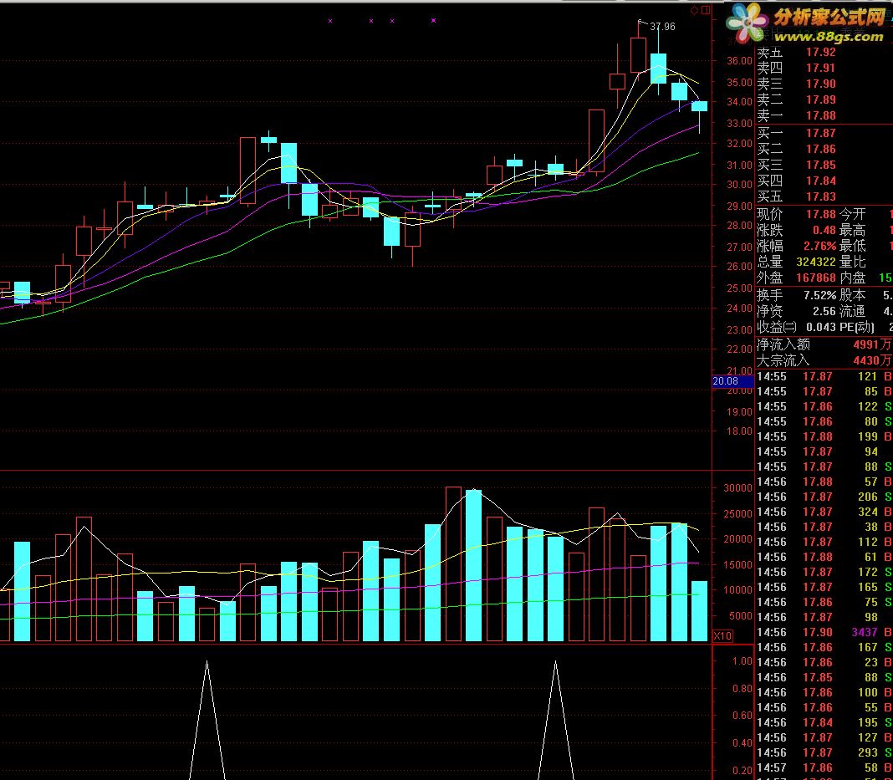Click the 36.00 price axis label
893x780 pixels.
[740, 61]
